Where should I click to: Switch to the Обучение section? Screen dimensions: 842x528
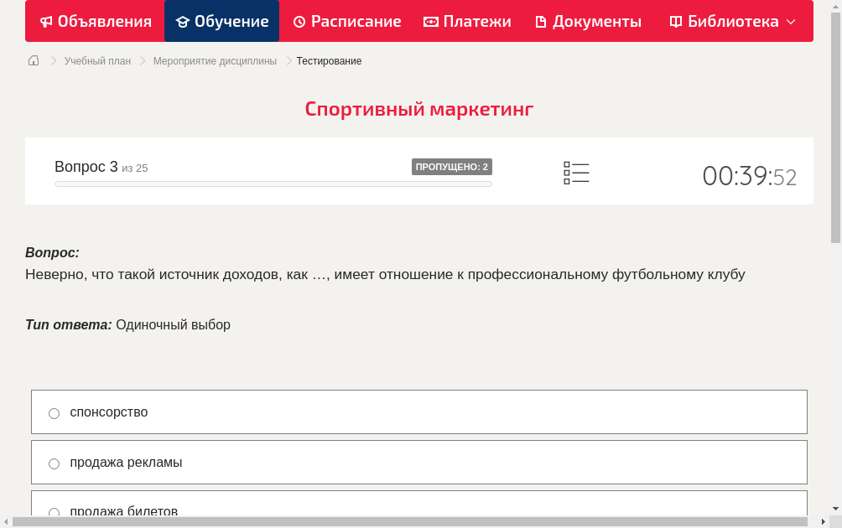click(230, 21)
